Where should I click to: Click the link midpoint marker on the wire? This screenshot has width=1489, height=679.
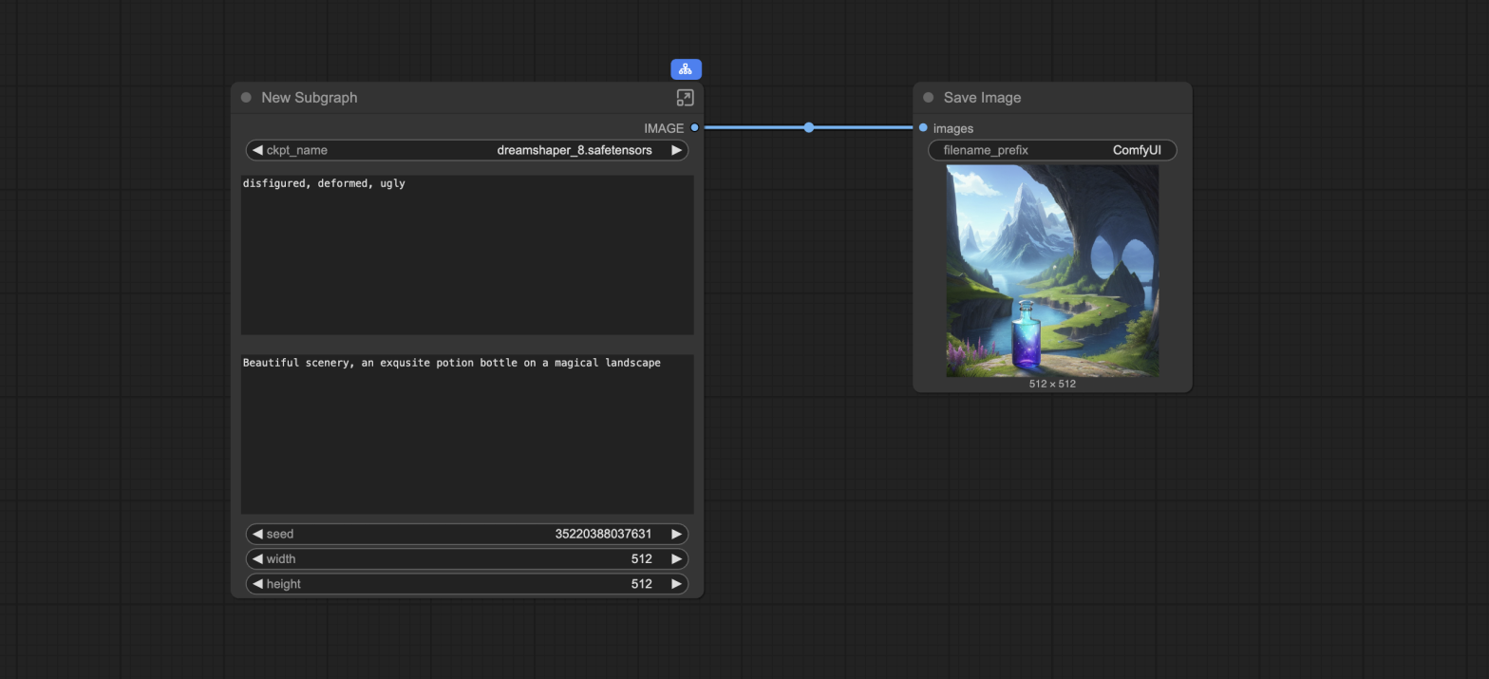coord(808,127)
